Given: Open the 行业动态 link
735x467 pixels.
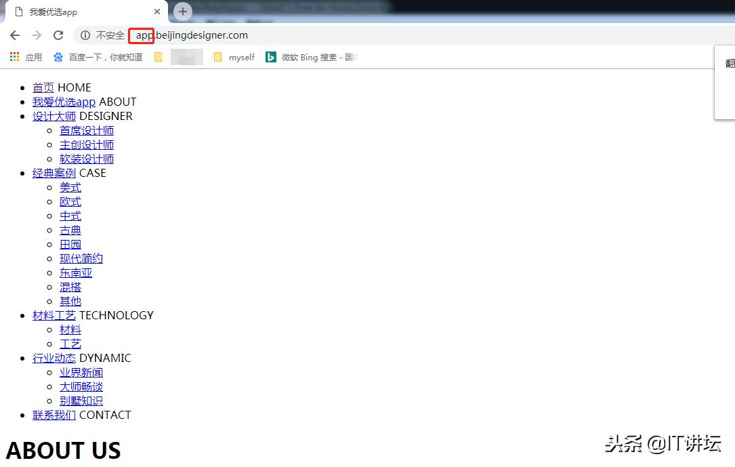Looking at the screenshot, I should click(54, 359).
